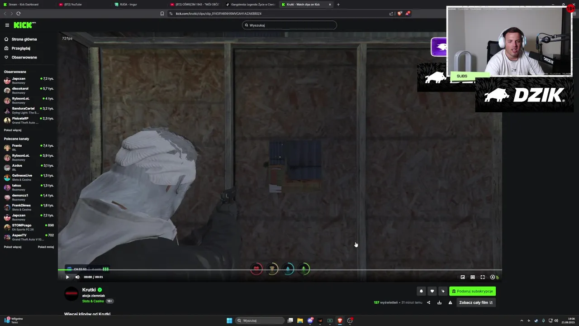The height and width of the screenshot is (326, 579).
Task: Open FrankDimes recommended channel
Action: pyautogui.click(x=29, y=207)
